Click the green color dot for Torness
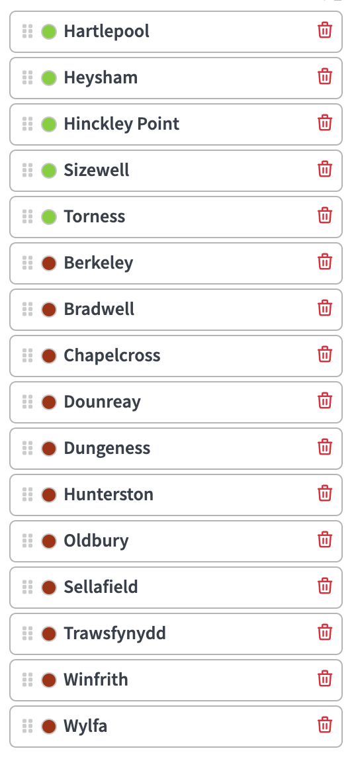Screen dimensions: 356x757 [49, 217]
